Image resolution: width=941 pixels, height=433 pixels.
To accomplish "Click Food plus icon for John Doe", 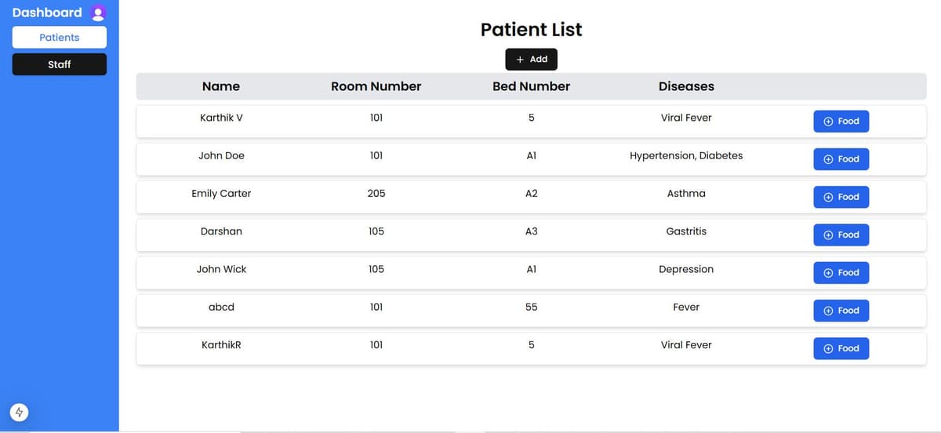I will (828, 159).
